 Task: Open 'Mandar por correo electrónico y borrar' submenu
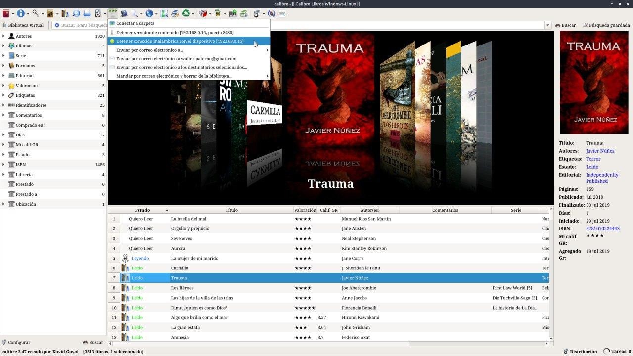(189, 76)
